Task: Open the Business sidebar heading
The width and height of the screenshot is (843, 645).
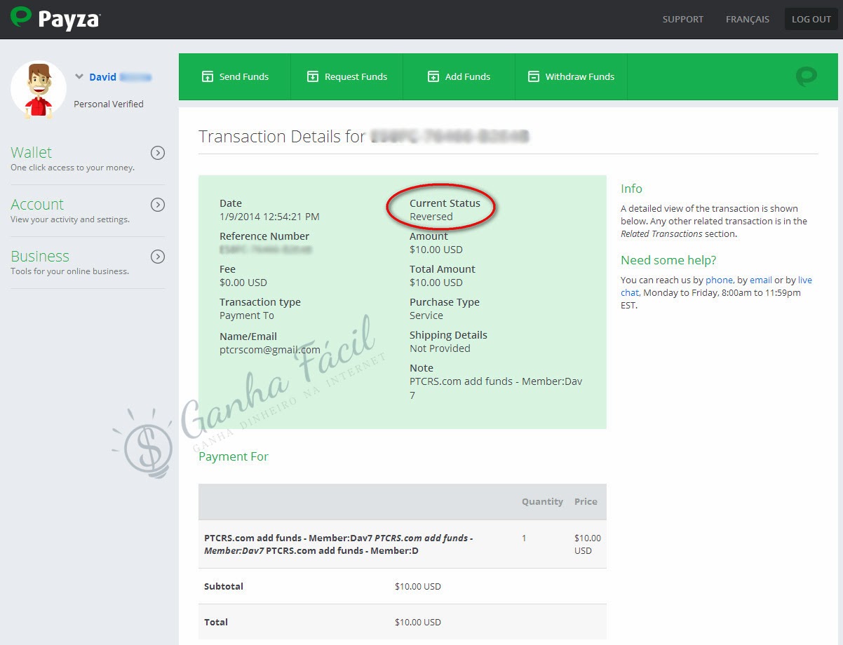Action: click(40, 256)
